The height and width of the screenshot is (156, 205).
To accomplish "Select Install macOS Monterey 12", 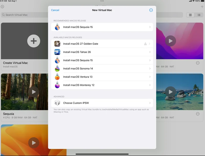I will pos(102,85).
